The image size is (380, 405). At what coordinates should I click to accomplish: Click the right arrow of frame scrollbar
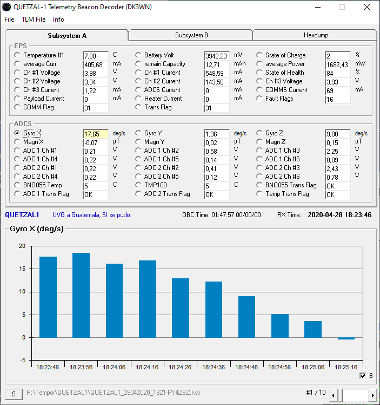pos(372,396)
